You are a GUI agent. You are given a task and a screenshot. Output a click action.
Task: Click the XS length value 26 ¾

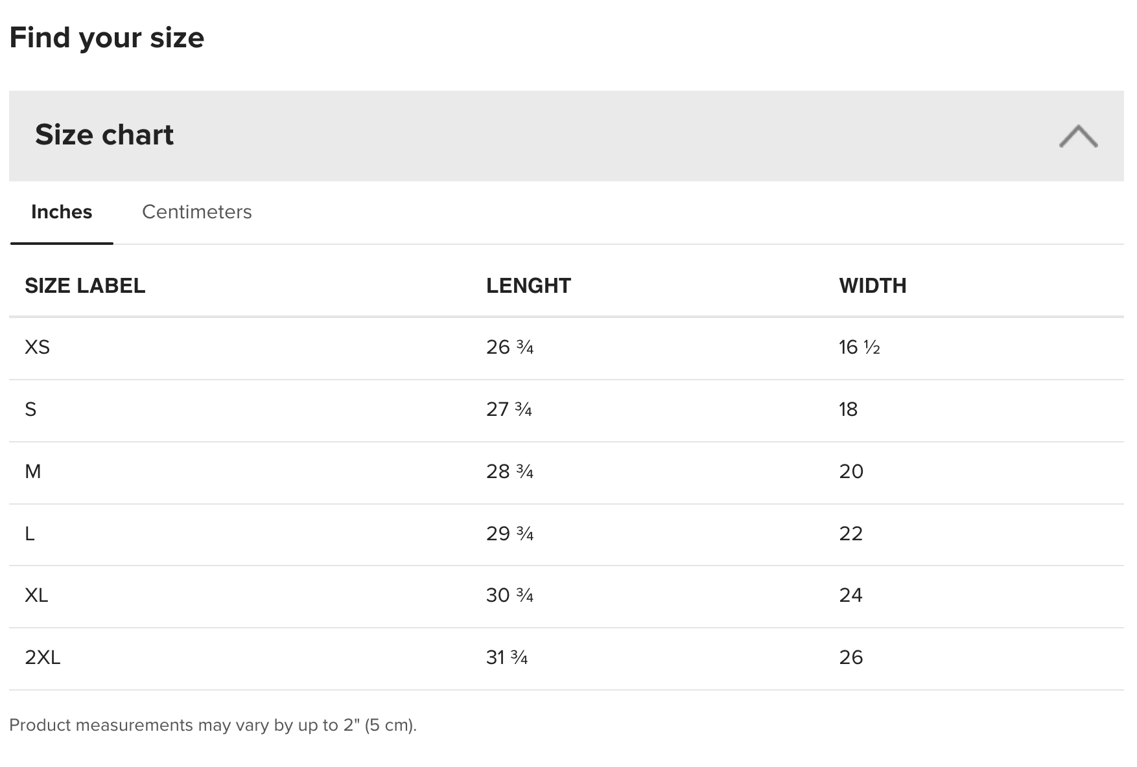[x=510, y=347]
